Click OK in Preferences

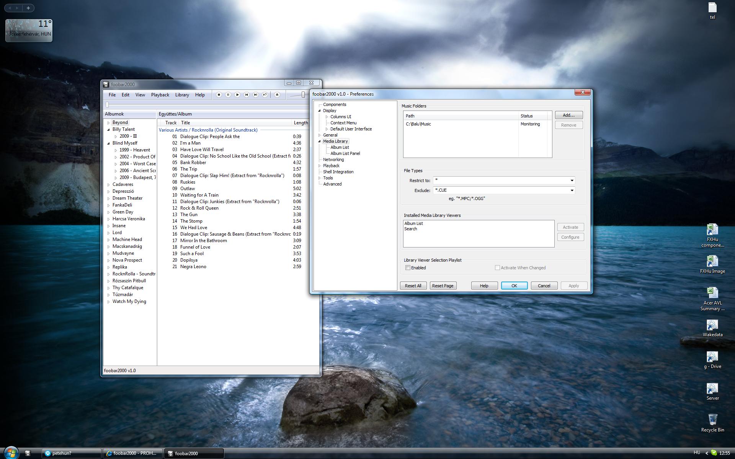514,286
